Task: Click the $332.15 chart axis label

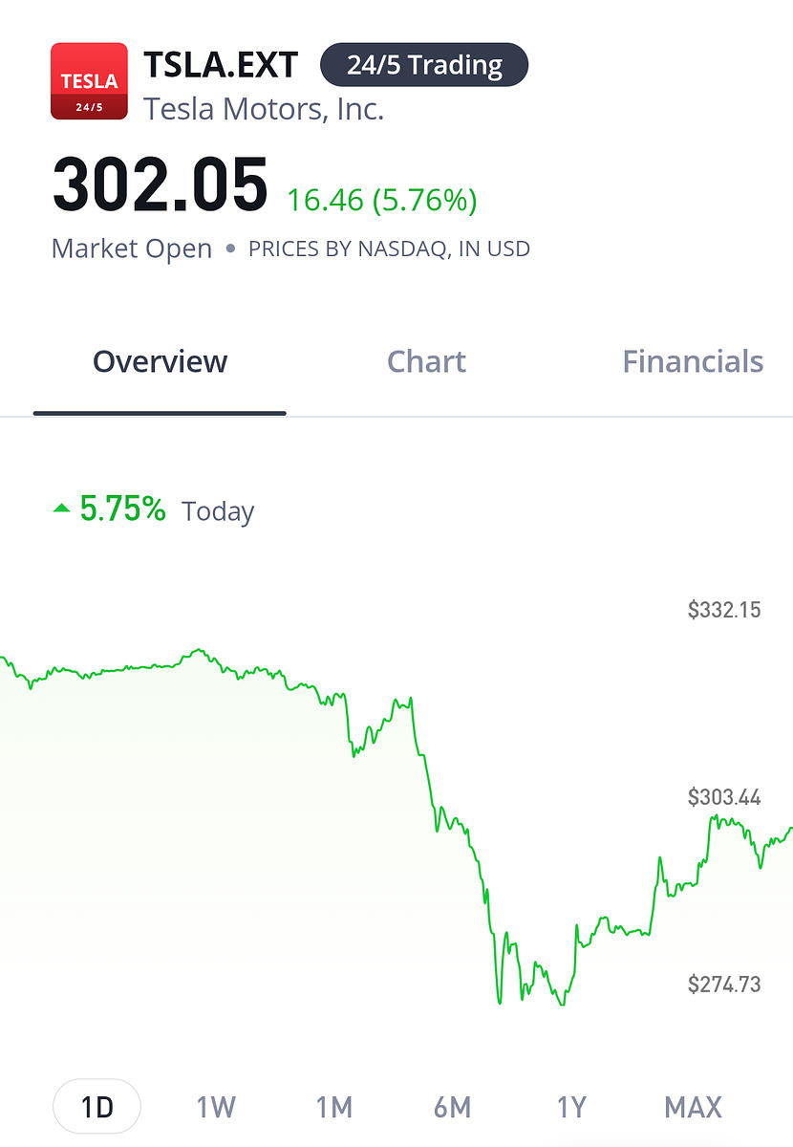Action: (724, 610)
